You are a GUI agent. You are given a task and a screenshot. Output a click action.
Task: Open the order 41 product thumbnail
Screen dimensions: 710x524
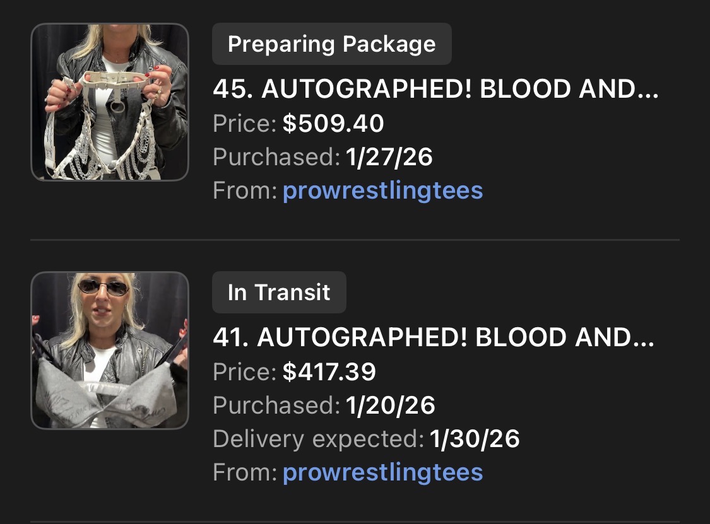point(110,351)
